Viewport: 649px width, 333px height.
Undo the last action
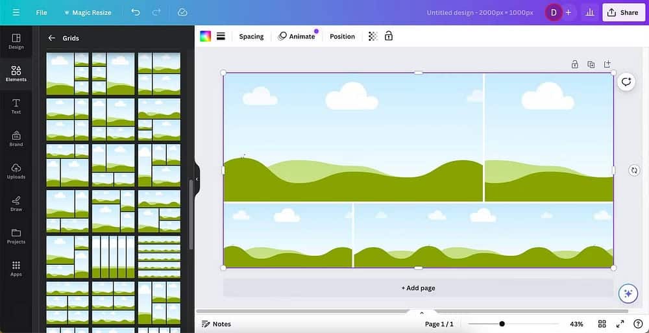coord(136,12)
